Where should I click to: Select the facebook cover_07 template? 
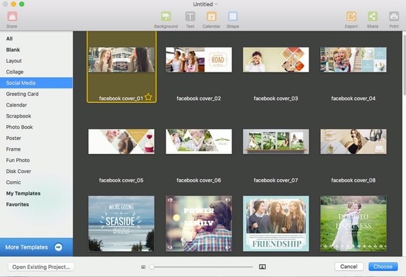(276, 142)
